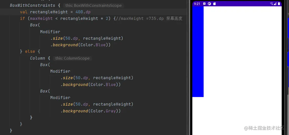Click the 'this: BoxWithConstraintsScope' inlay hint
Viewport: 289px width, 135px height.
click(x=93, y=6)
